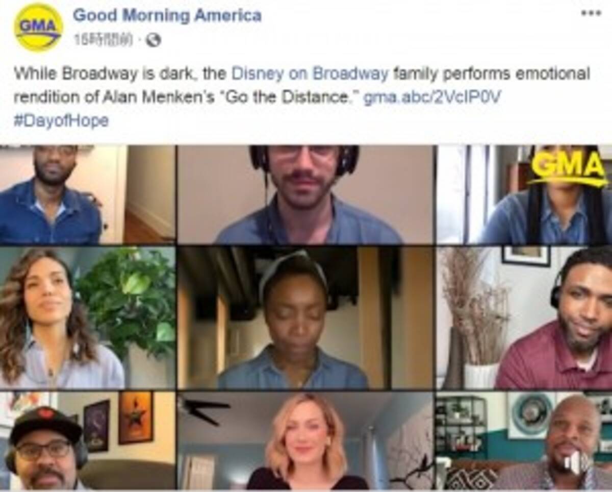612x492 pixels.
Task: Select the blonde woman bottom-center tile
Action: 305,440
